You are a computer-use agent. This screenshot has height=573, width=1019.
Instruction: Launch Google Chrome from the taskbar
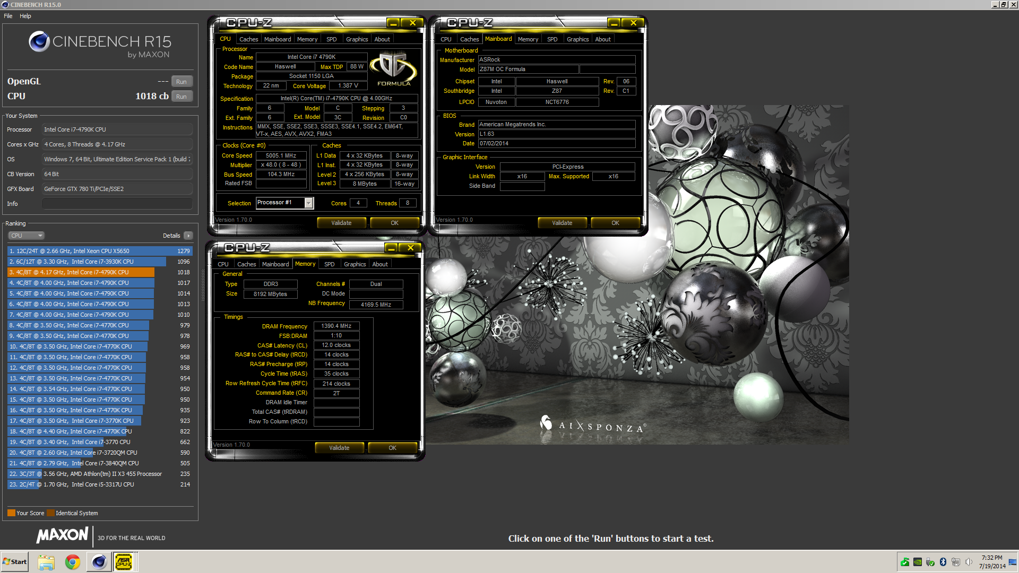73,562
